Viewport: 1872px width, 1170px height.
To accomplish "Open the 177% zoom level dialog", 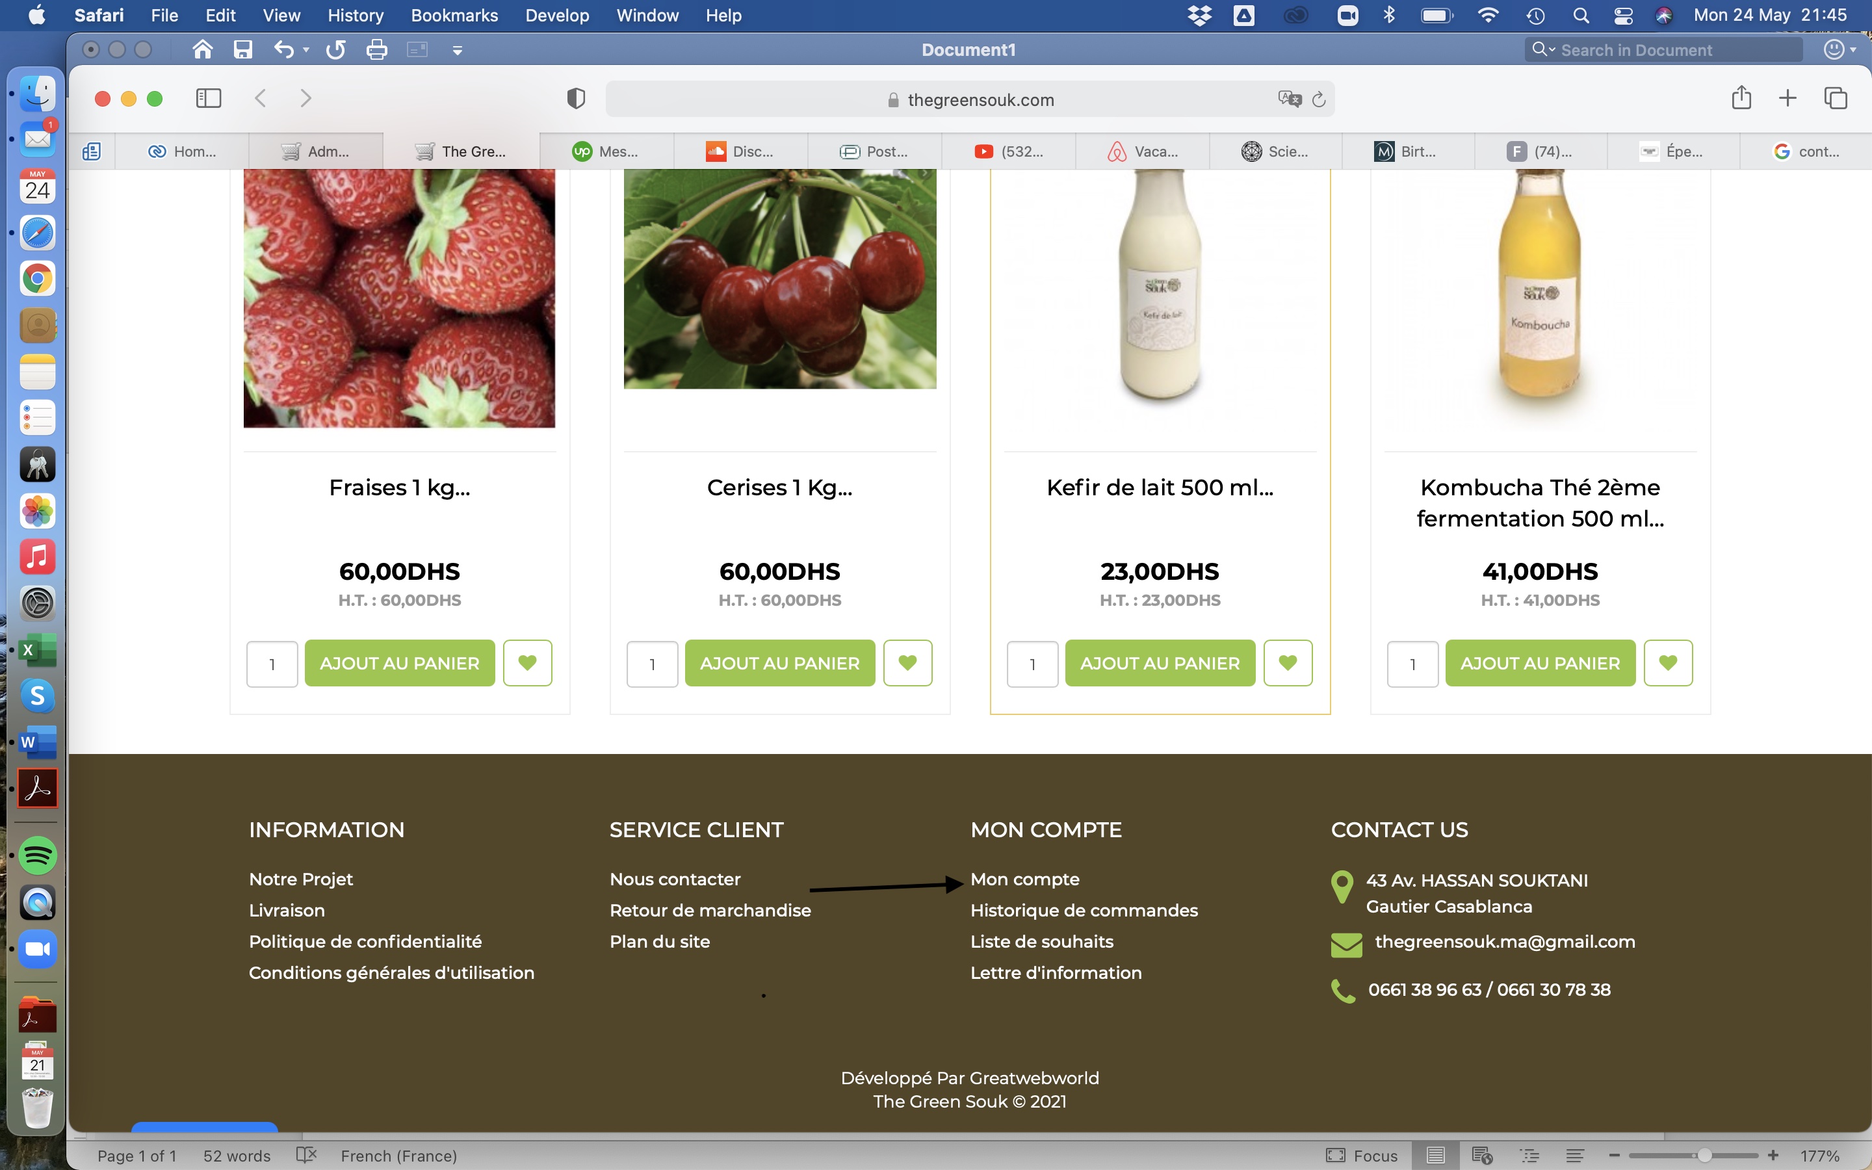I will (x=1819, y=1155).
